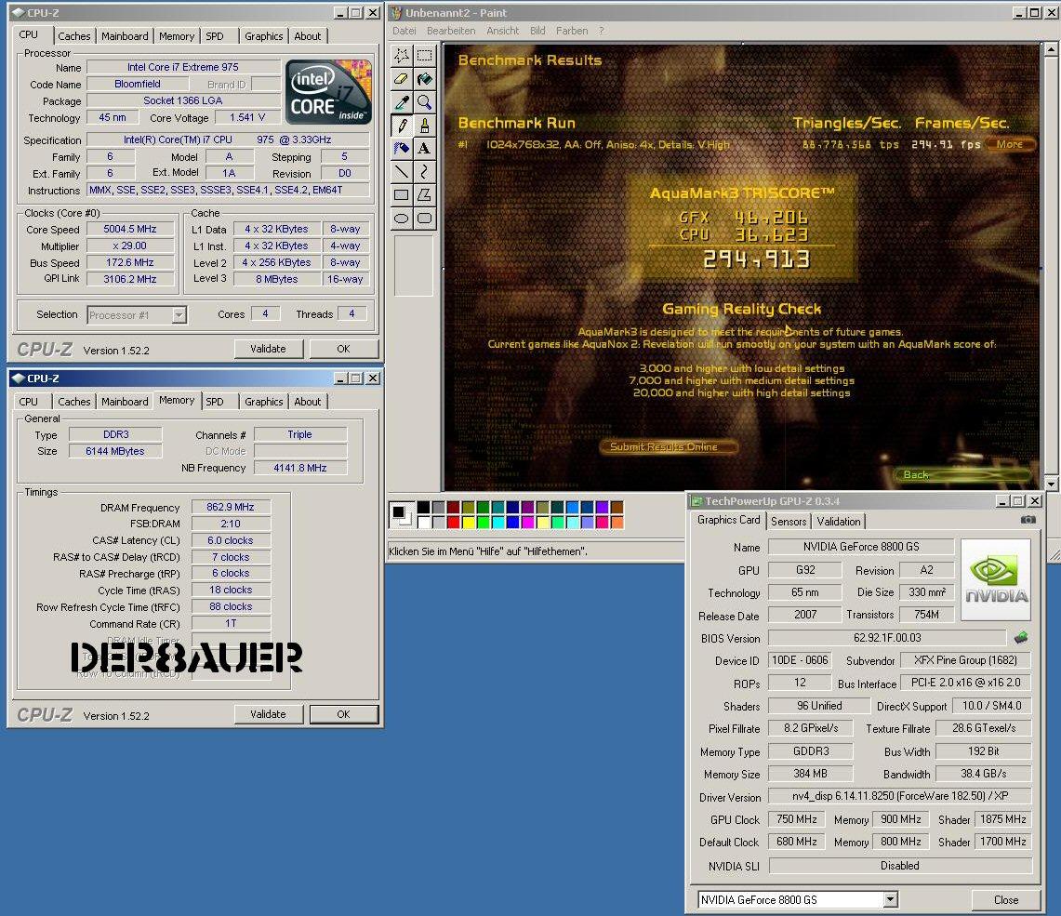Open the Bild menu in Paint
Screen dimensions: 1061x916
[537, 31]
